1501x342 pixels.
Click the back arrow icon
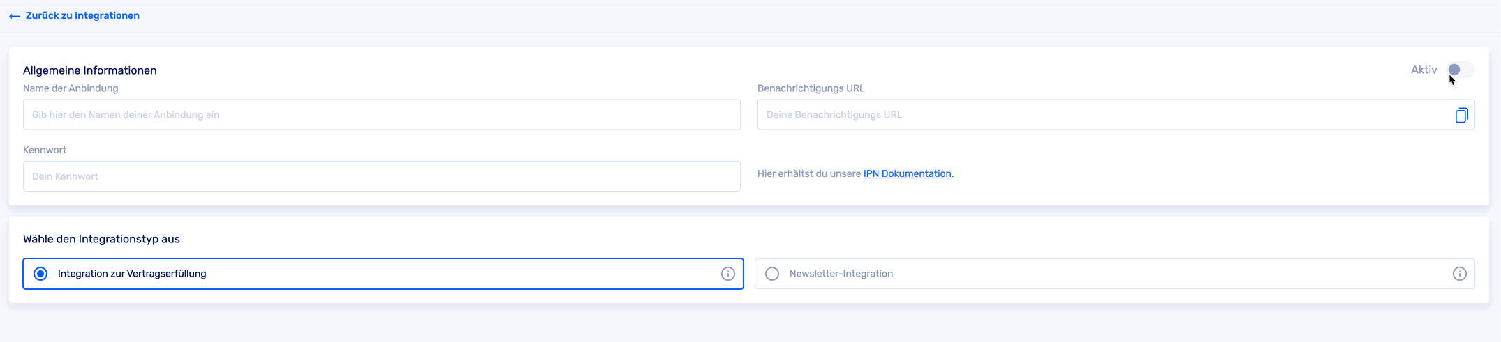[x=15, y=16]
